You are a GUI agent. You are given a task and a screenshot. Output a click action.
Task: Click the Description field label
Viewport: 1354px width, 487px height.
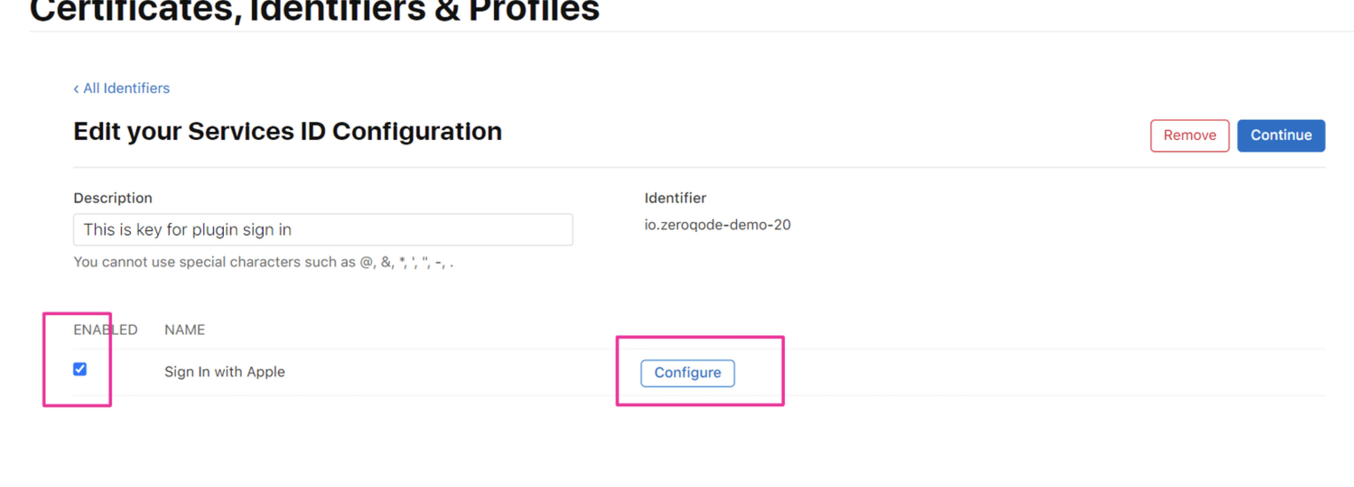click(x=112, y=198)
